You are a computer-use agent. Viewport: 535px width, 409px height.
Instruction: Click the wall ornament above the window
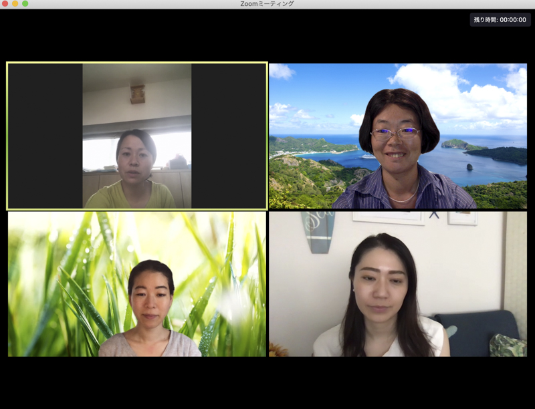pos(138,94)
